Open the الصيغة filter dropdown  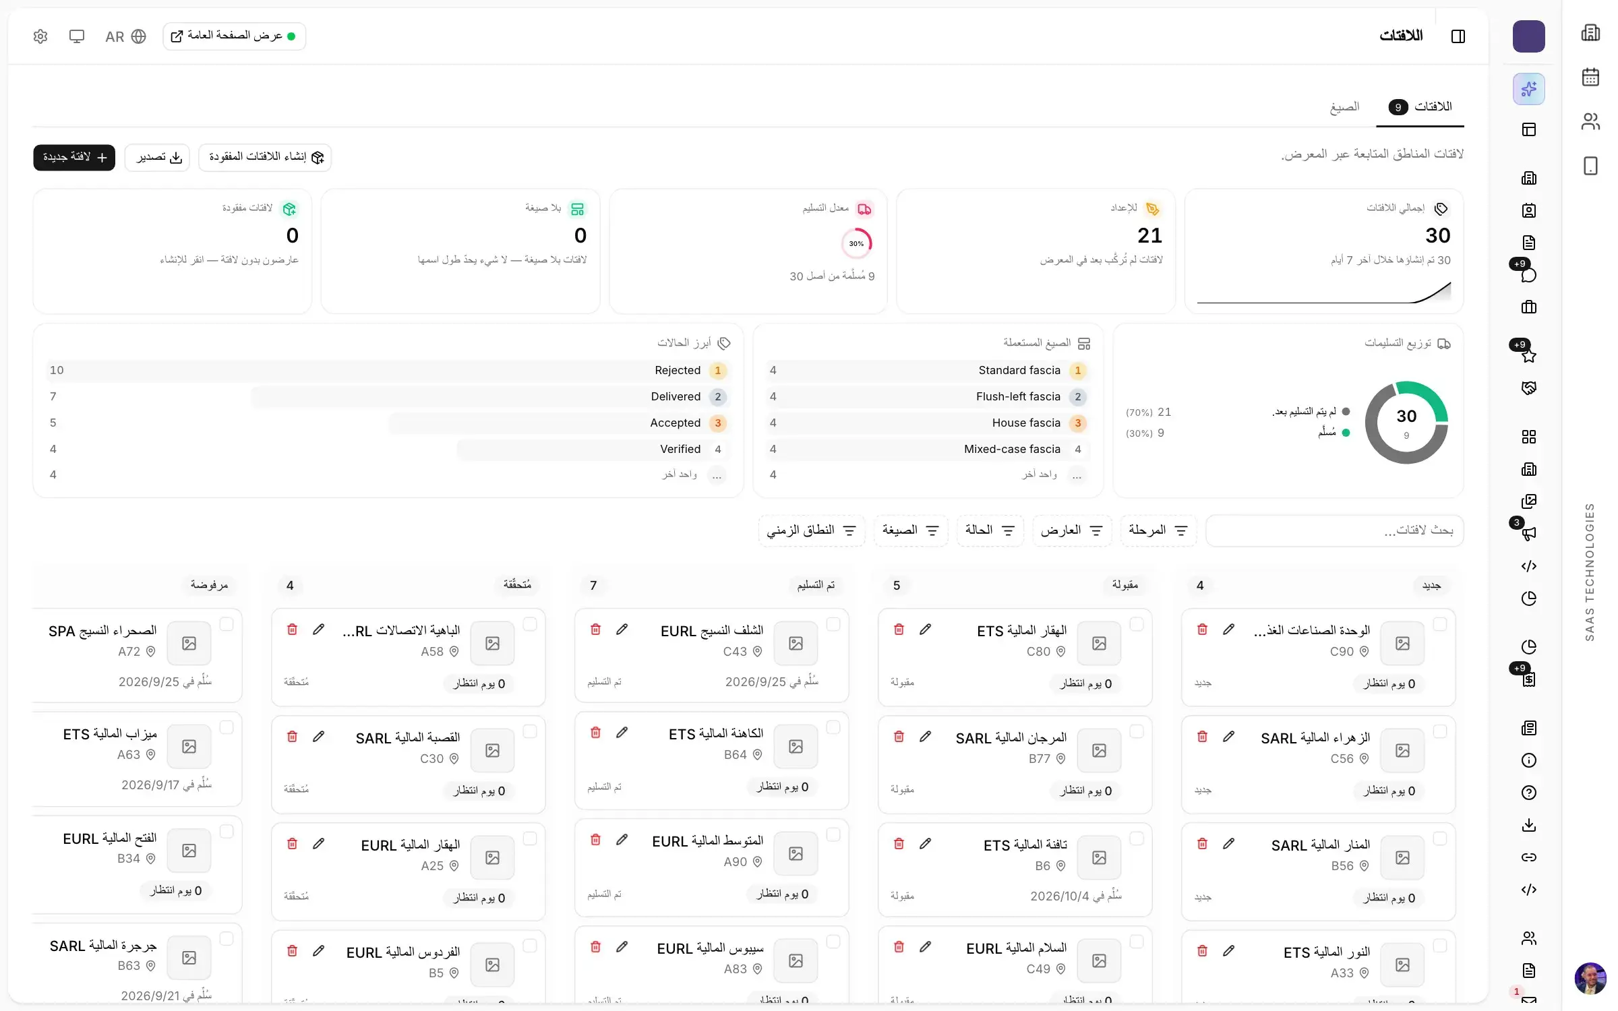tap(911, 531)
